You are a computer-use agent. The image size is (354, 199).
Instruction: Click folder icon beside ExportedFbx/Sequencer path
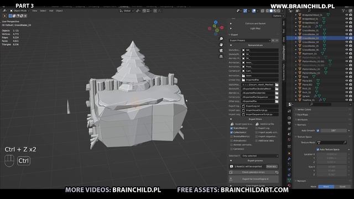point(277,97)
